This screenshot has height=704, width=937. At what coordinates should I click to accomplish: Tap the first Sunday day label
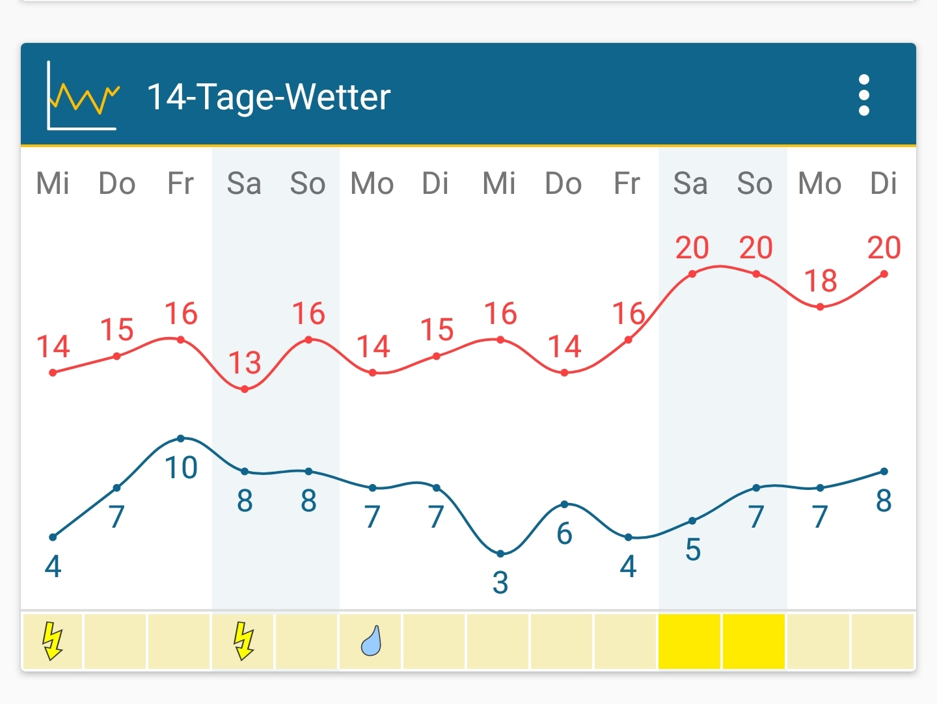[308, 183]
